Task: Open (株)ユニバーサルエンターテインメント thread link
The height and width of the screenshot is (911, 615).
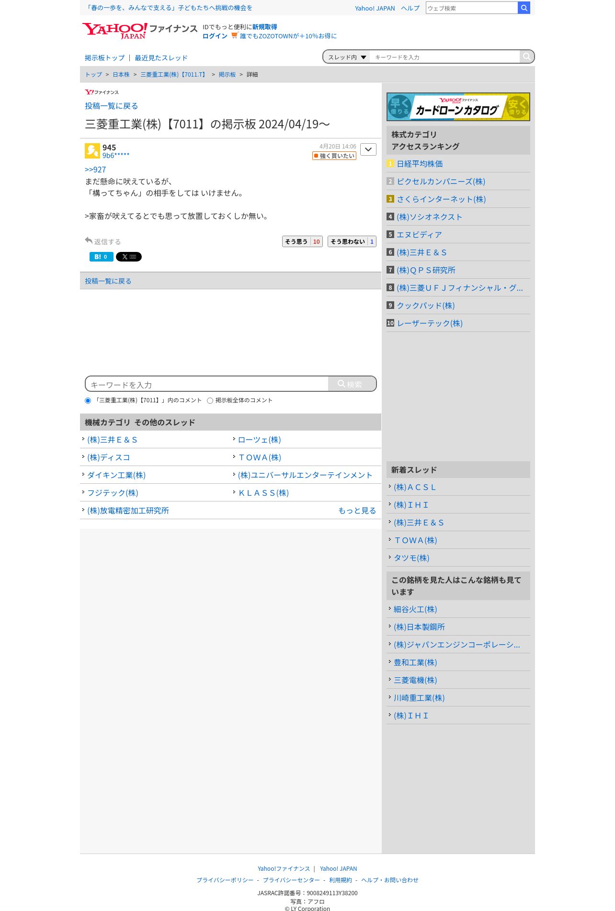Action: 305,475
